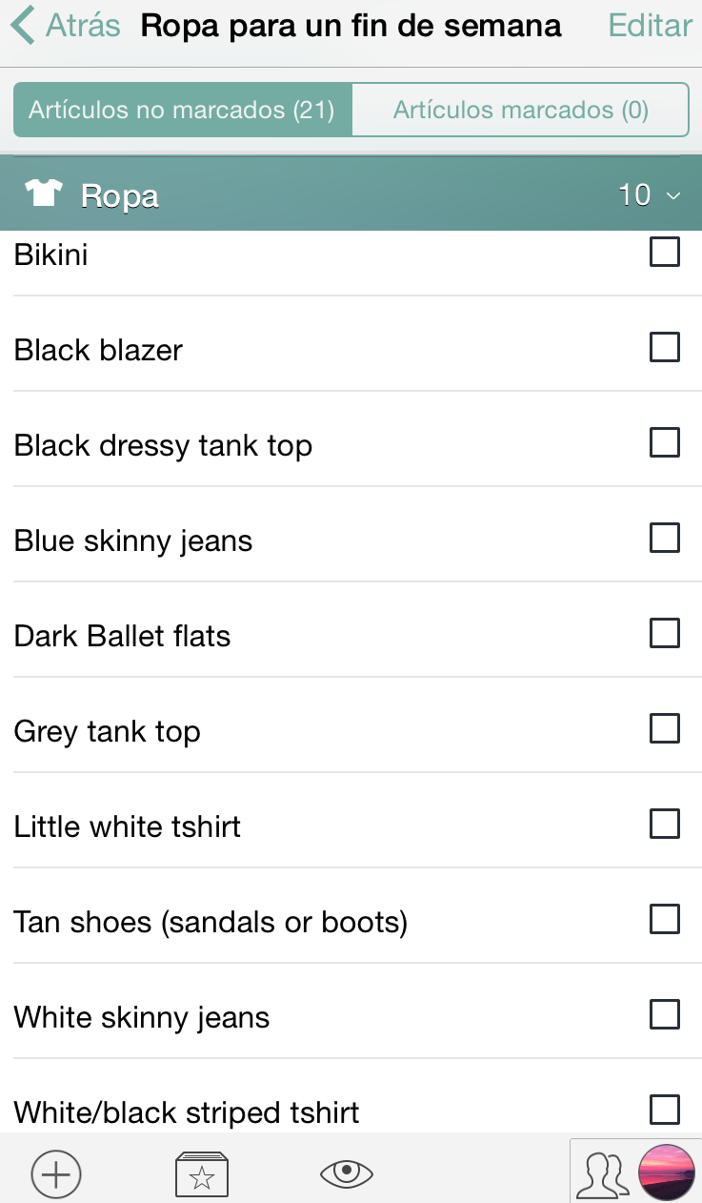702x1203 pixels.
Task: Open the starred favorites box icon
Action: click(x=202, y=1174)
